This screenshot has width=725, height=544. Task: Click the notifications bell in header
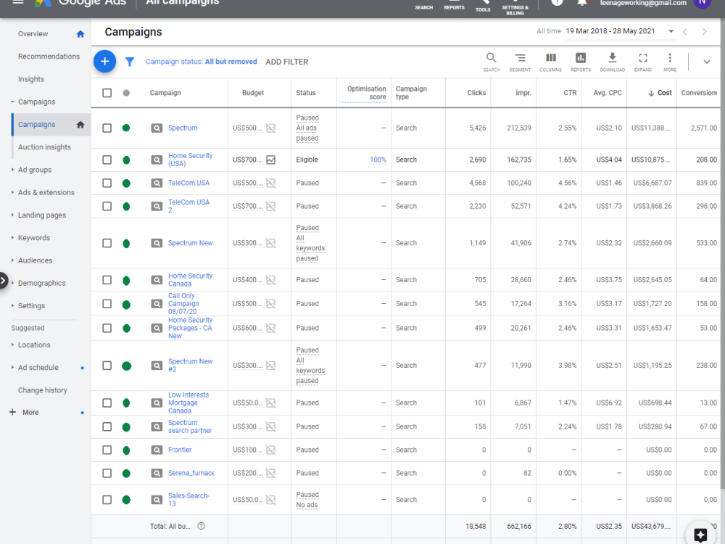point(582,3)
